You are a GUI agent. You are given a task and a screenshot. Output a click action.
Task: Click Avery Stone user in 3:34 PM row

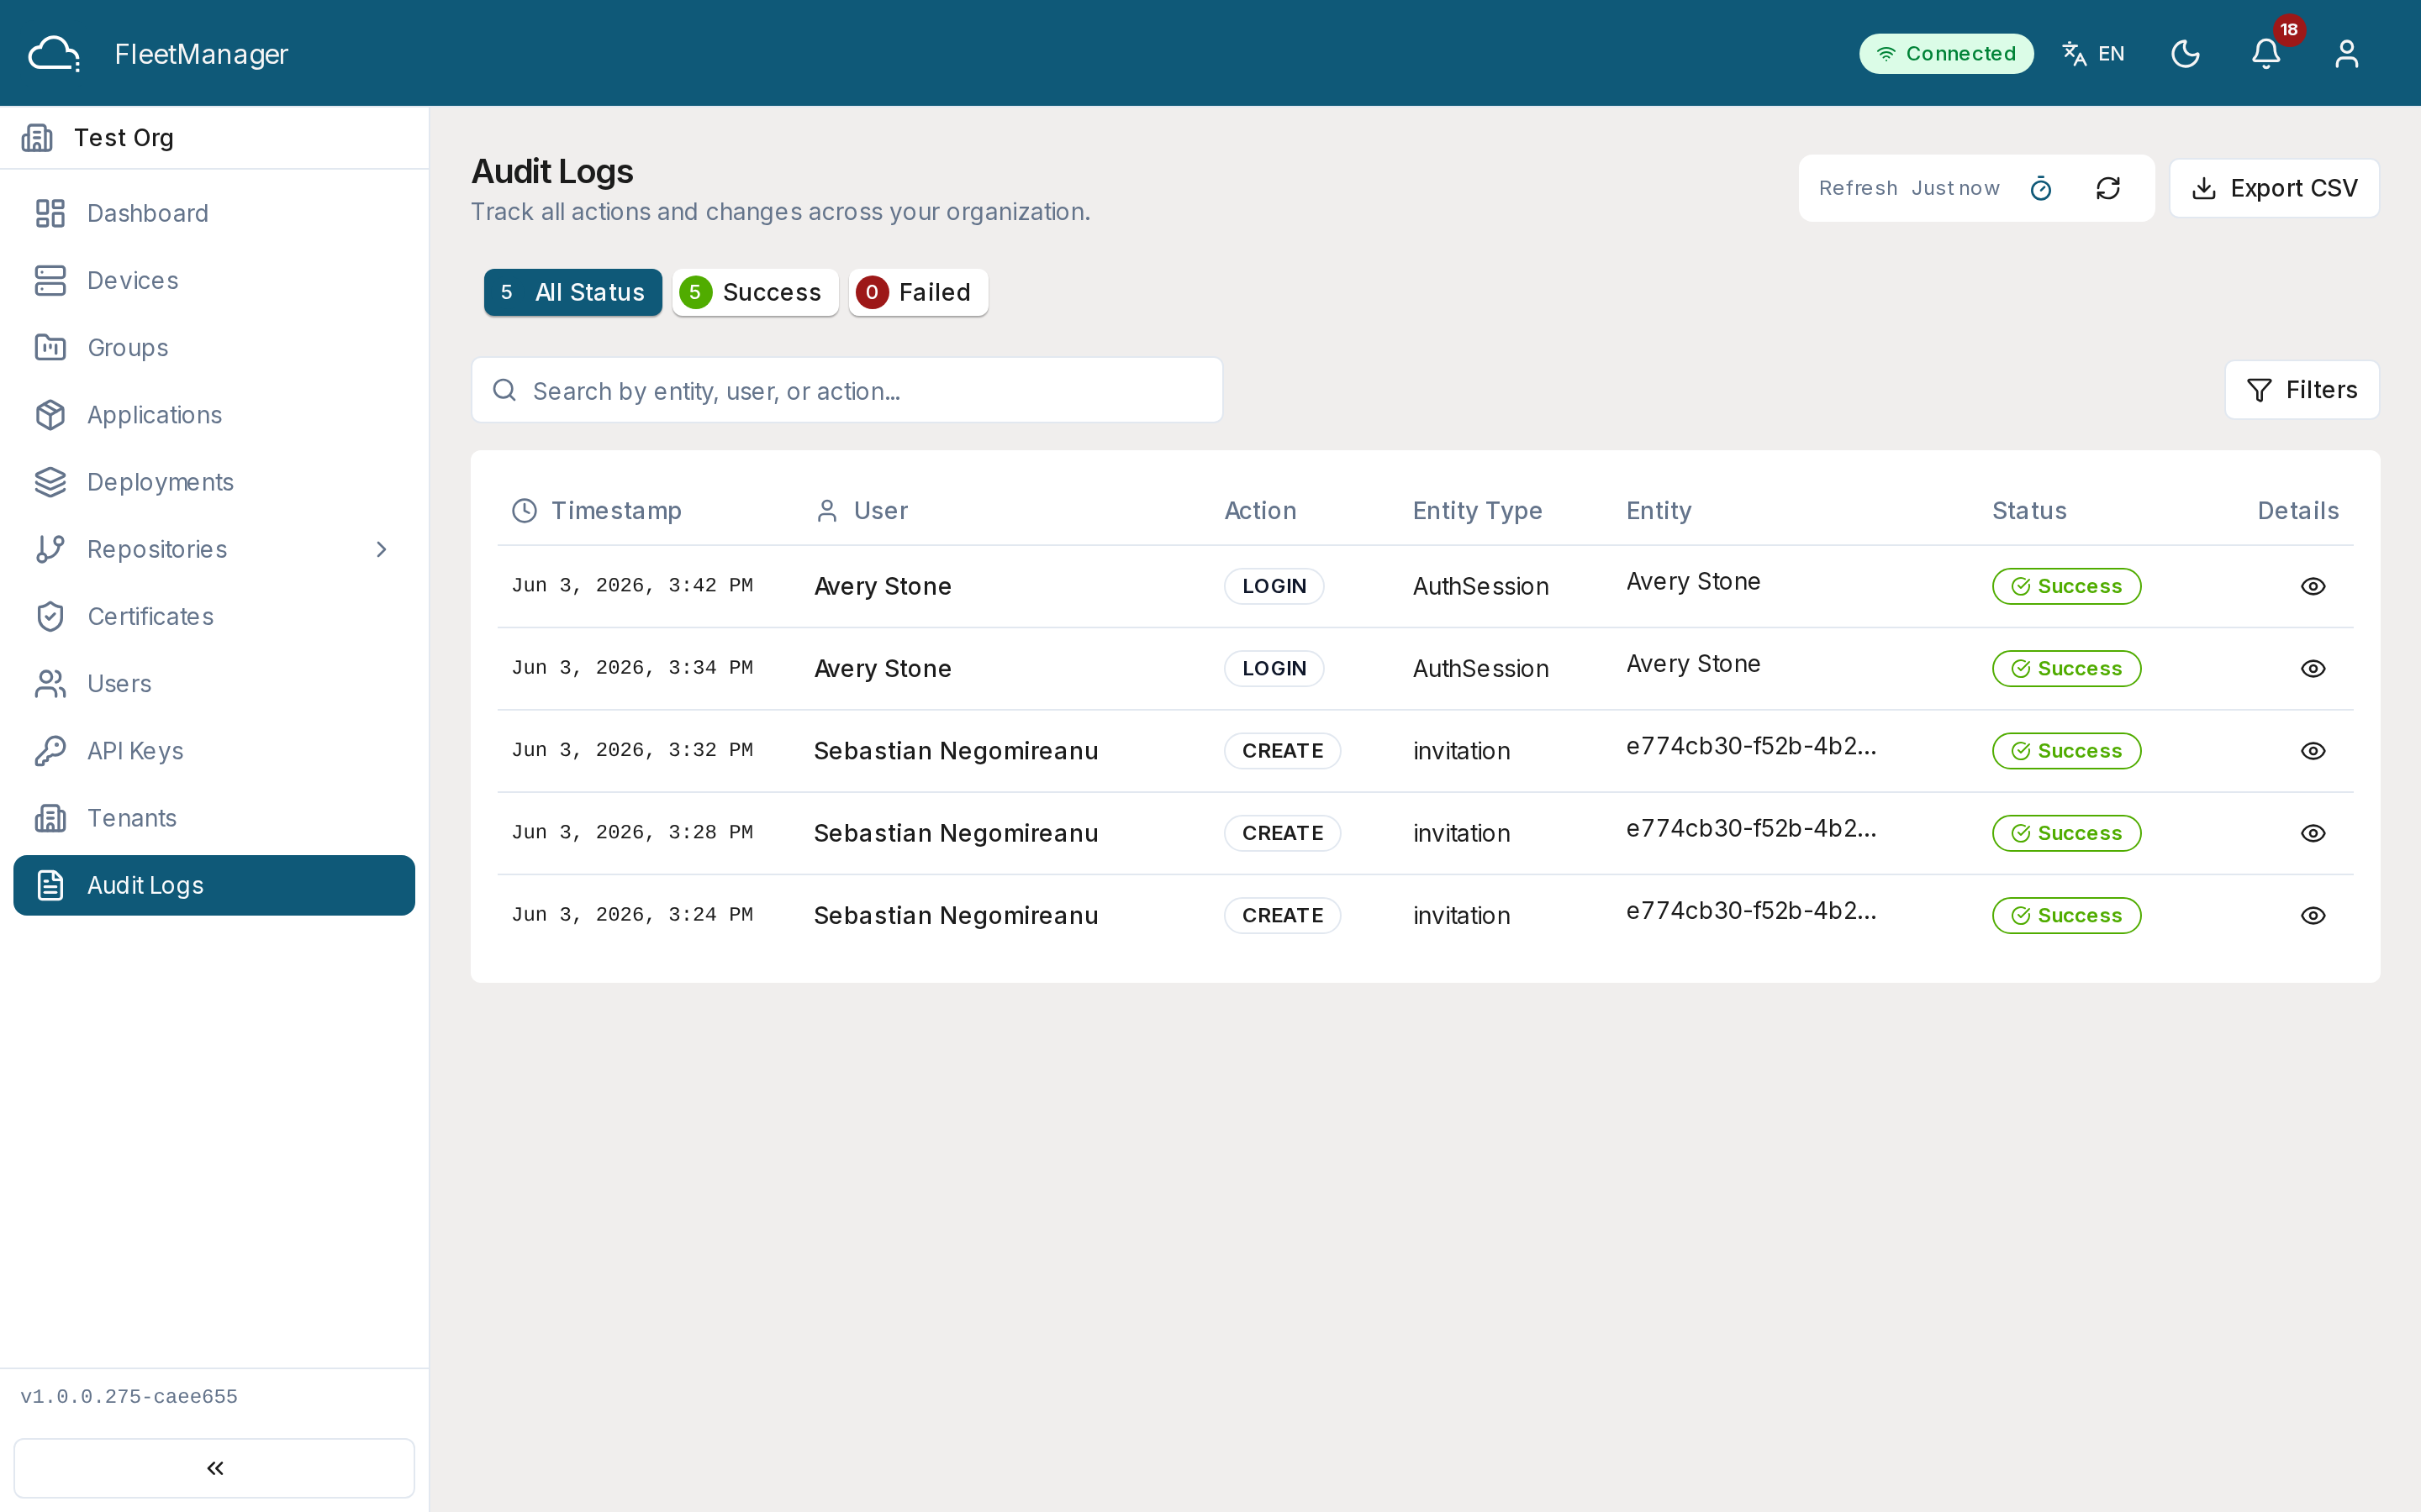883,669
